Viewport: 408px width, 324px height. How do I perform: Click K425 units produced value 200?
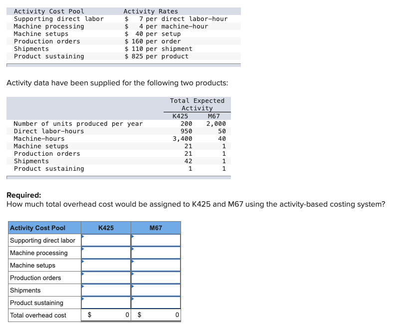pos(187,124)
